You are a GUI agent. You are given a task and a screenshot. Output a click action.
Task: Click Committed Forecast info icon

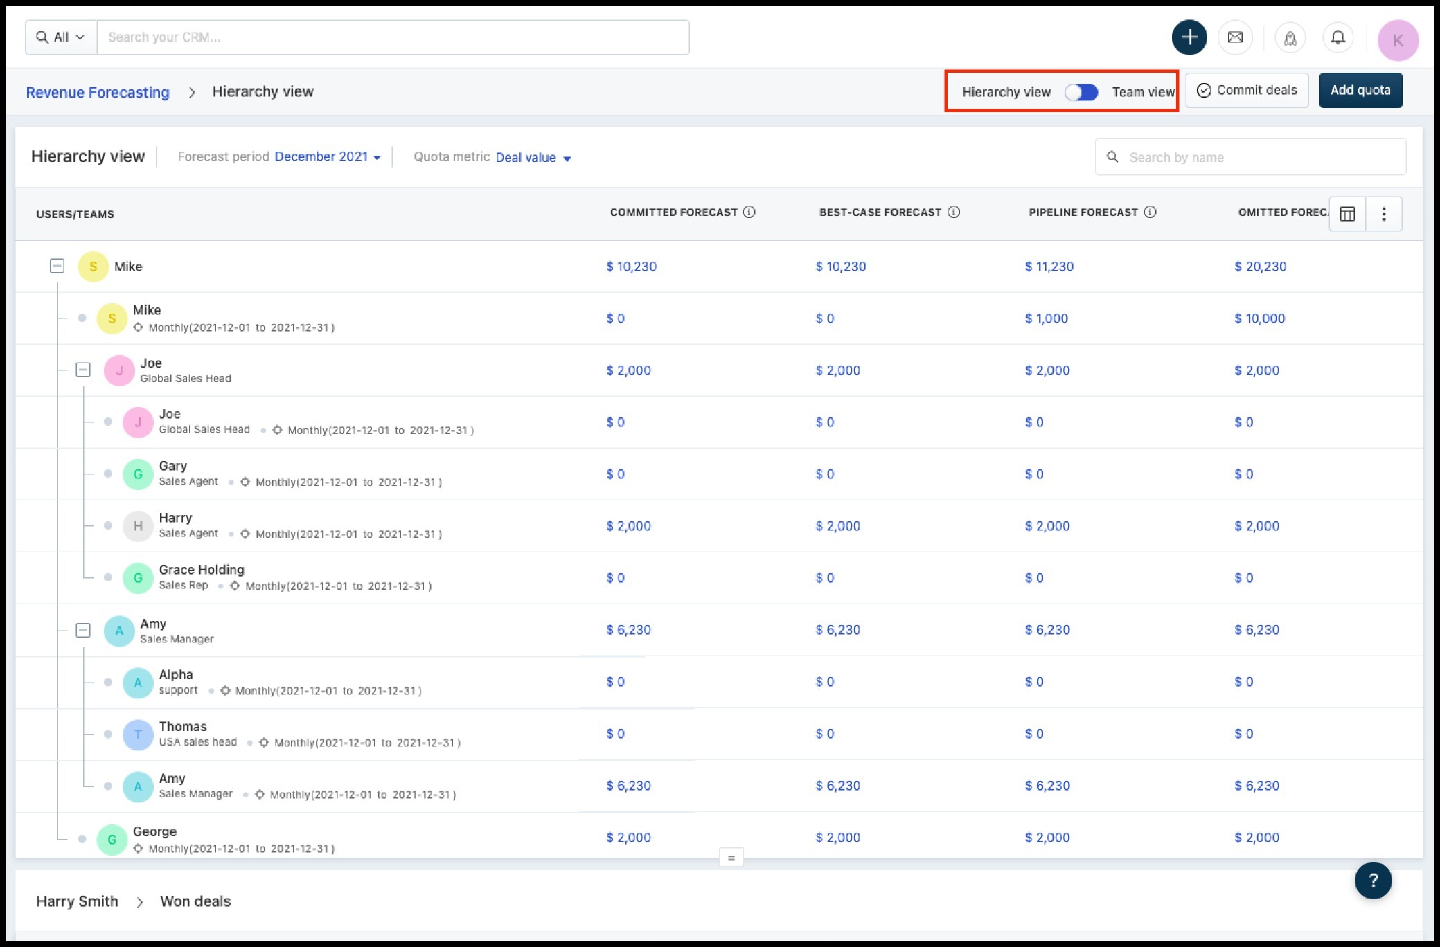749,212
